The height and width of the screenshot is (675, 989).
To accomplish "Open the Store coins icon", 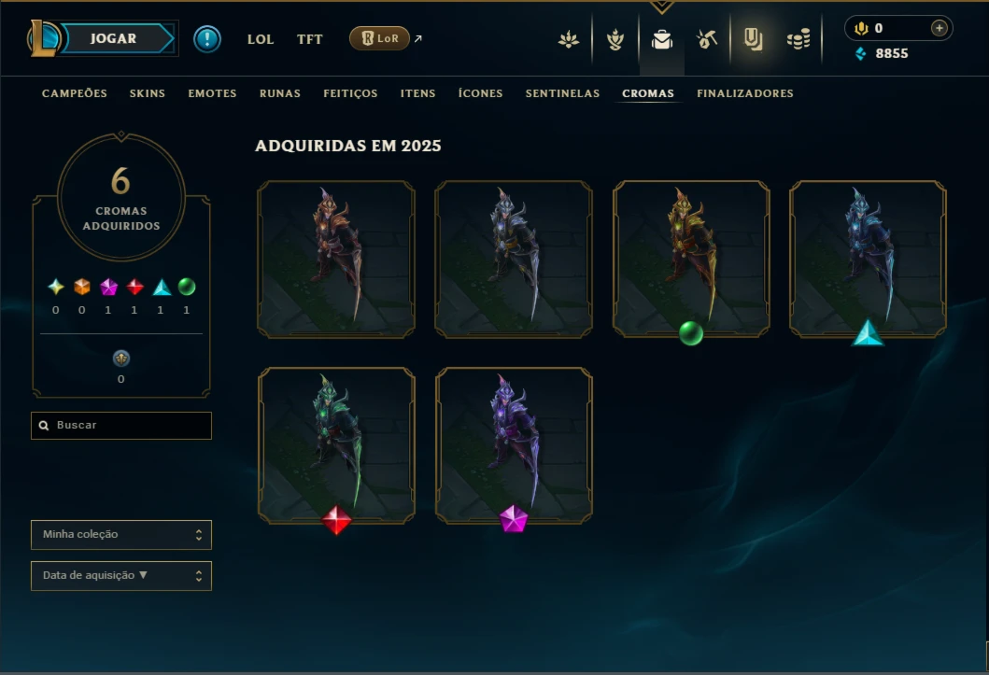I will (798, 40).
